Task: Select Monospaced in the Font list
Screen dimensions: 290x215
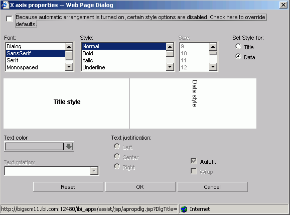Action: pyautogui.click(x=36, y=67)
